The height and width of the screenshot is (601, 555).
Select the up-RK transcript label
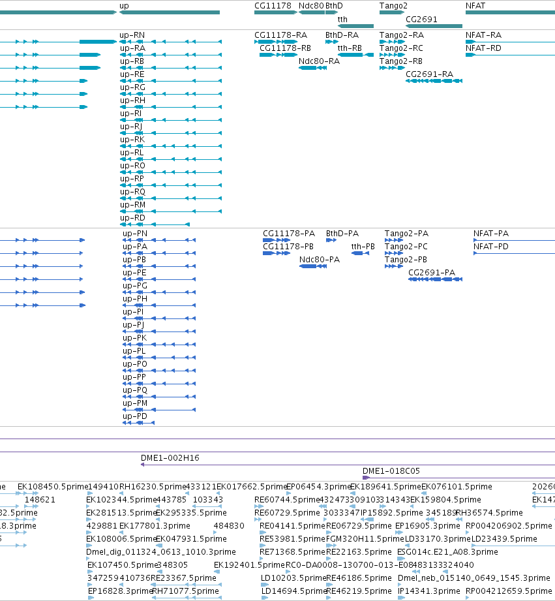coord(132,140)
